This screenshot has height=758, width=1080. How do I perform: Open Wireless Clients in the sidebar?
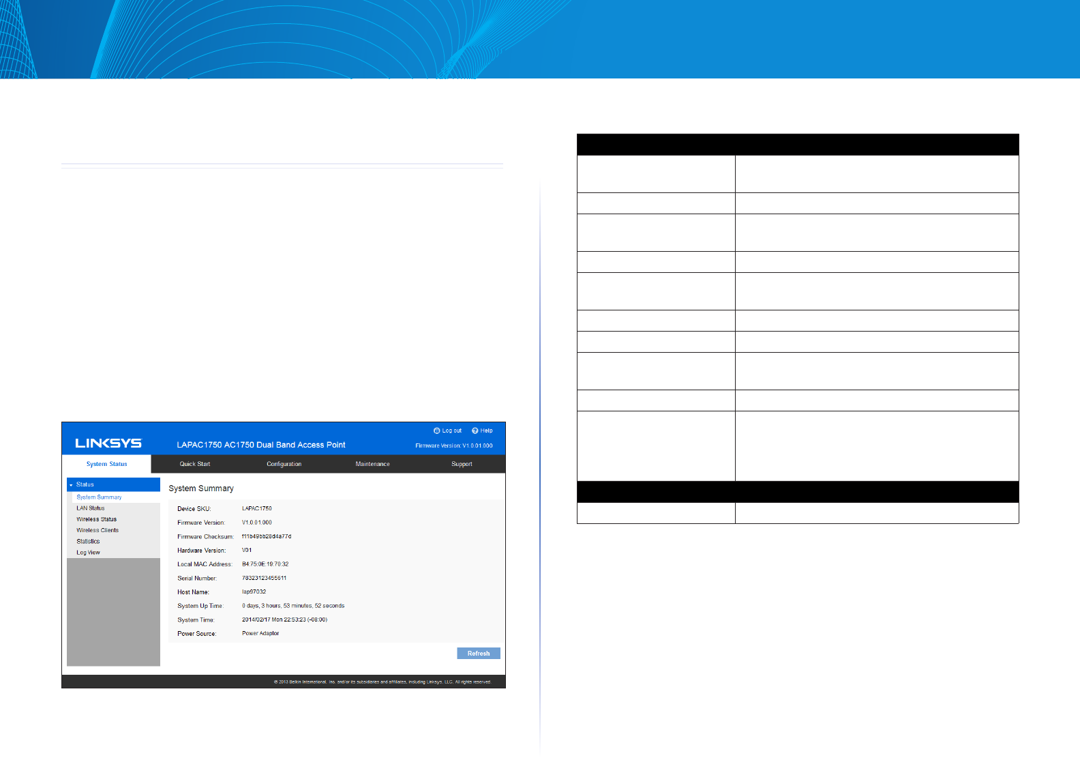coord(97,530)
